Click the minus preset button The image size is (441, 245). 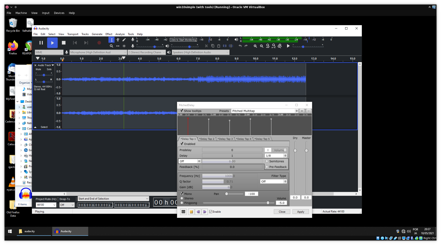309,111
